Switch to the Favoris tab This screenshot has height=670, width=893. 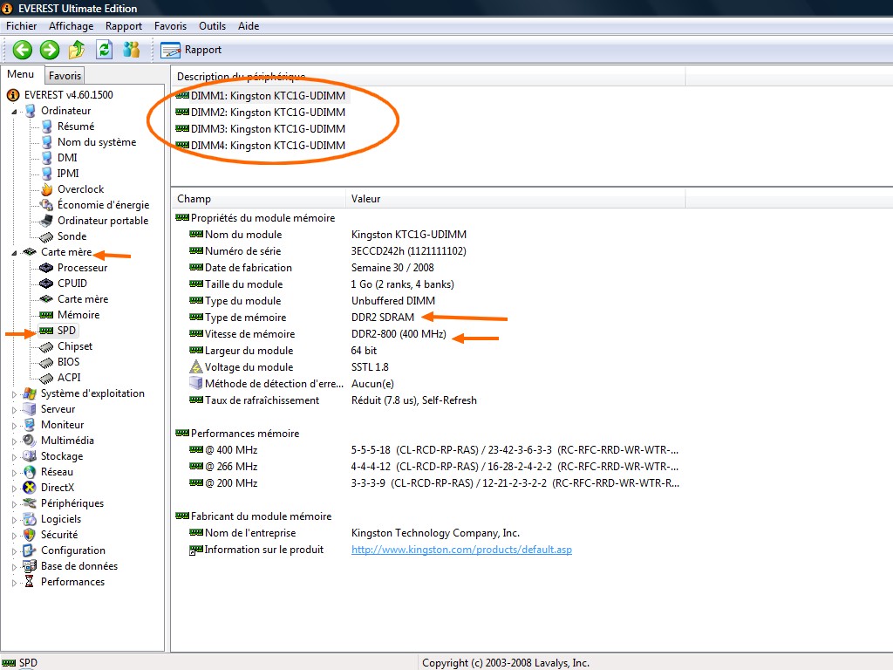pos(65,76)
